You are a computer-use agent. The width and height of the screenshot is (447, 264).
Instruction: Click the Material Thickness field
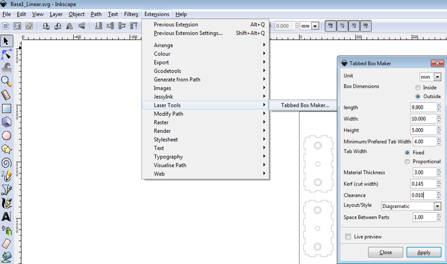(x=424, y=172)
